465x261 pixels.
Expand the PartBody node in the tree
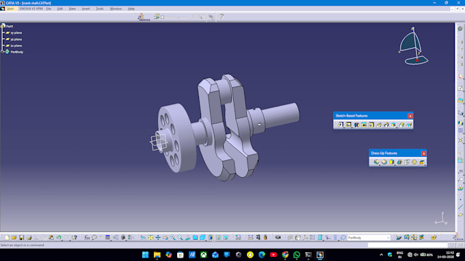pyautogui.click(x=2, y=52)
